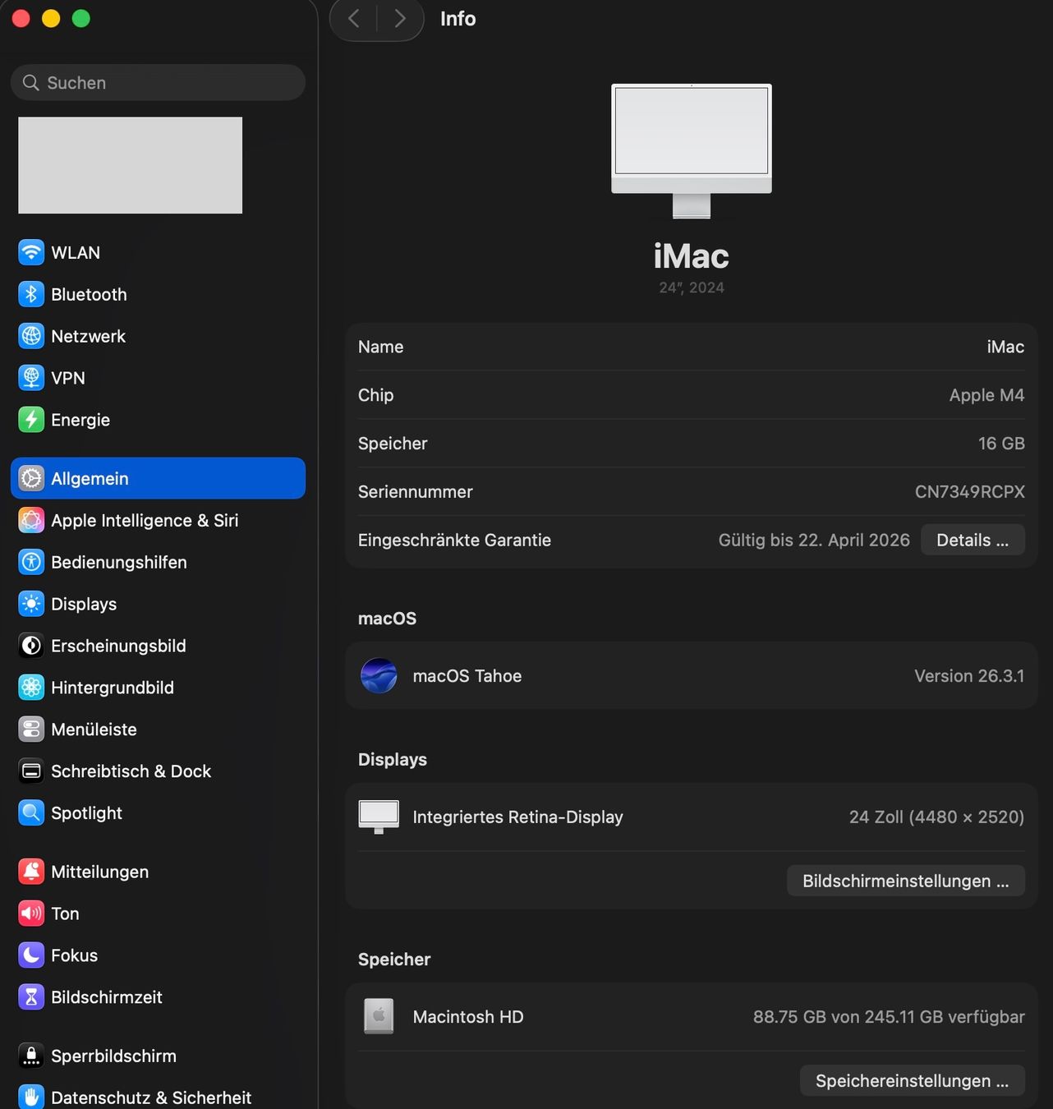Click the Allgemein gear icon
1053x1109 pixels.
(x=31, y=478)
